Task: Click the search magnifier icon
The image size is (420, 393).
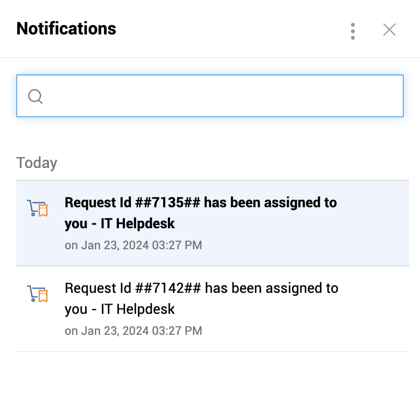Action: (x=36, y=96)
